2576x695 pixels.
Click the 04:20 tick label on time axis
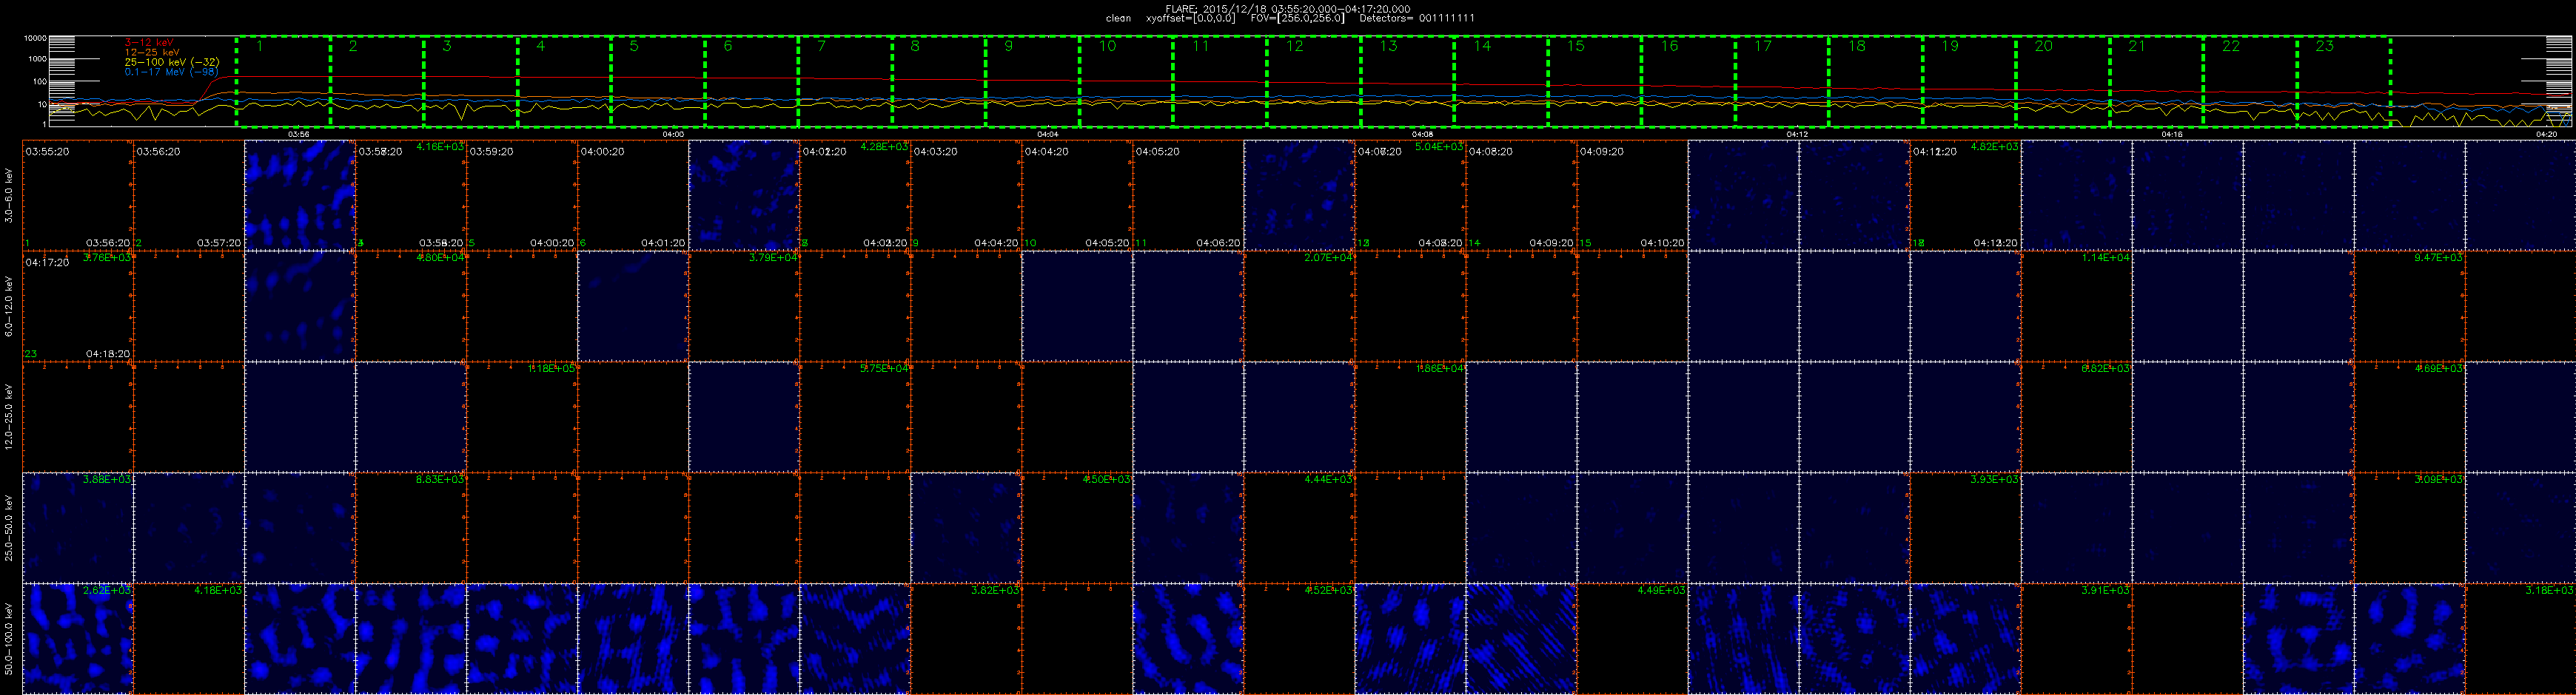click(x=2547, y=134)
